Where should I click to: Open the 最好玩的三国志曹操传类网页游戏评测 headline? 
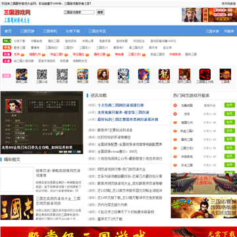click(128, 119)
